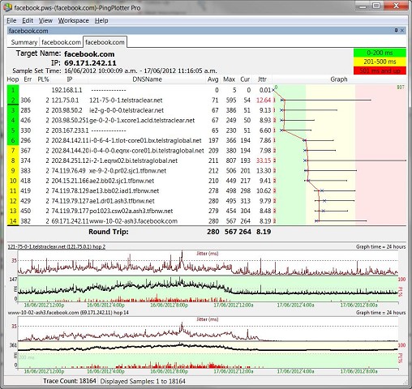Click the PL% column header
Screen dimensions: 412x389
[43, 79]
